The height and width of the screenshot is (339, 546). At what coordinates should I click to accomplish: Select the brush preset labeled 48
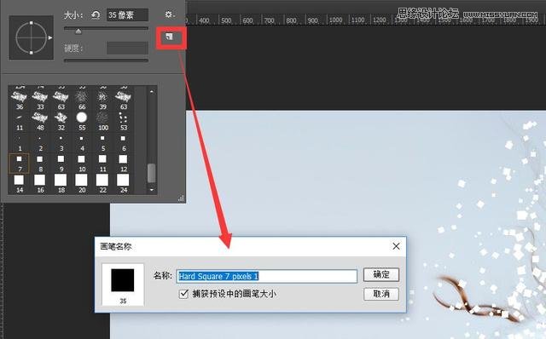click(x=40, y=121)
